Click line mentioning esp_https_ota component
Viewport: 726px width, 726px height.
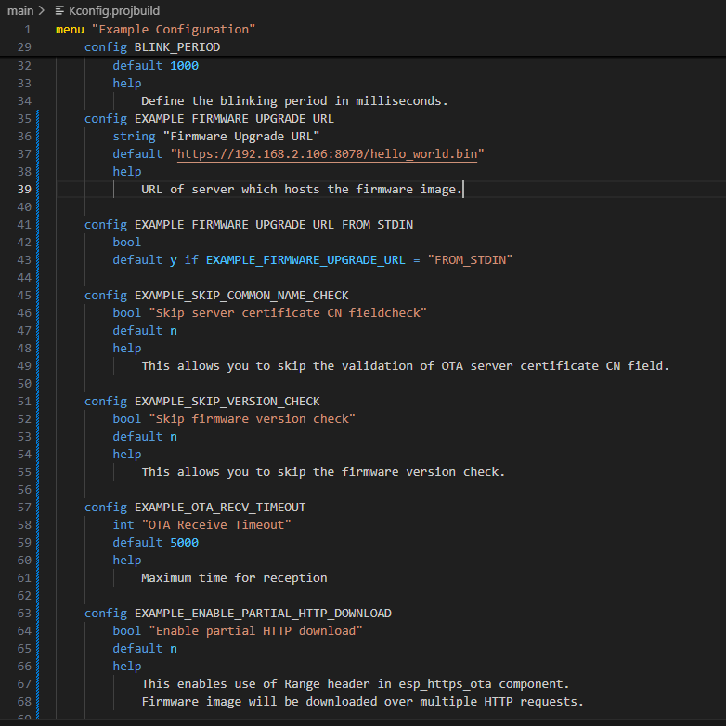click(356, 684)
